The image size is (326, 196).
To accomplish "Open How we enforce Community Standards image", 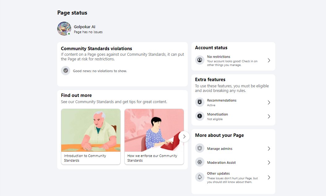I will (x=154, y=130).
